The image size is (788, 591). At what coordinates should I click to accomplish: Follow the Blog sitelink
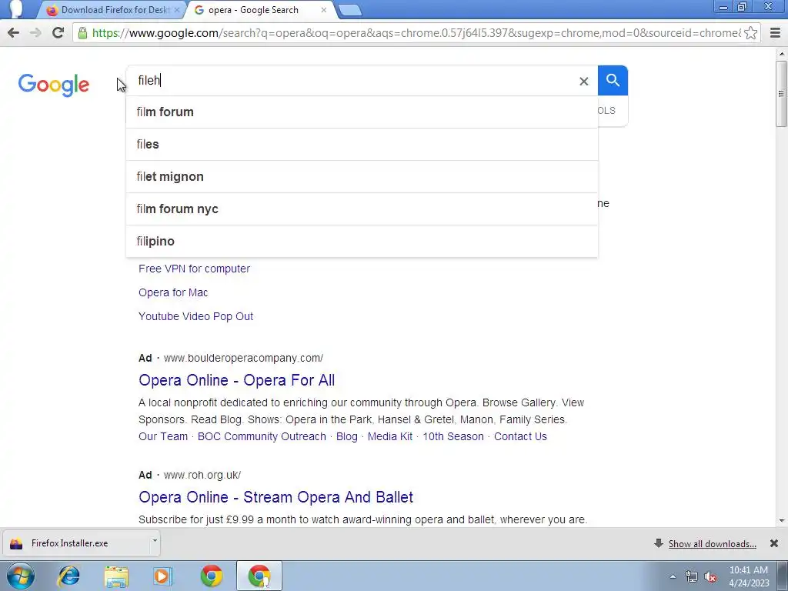point(347,436)
